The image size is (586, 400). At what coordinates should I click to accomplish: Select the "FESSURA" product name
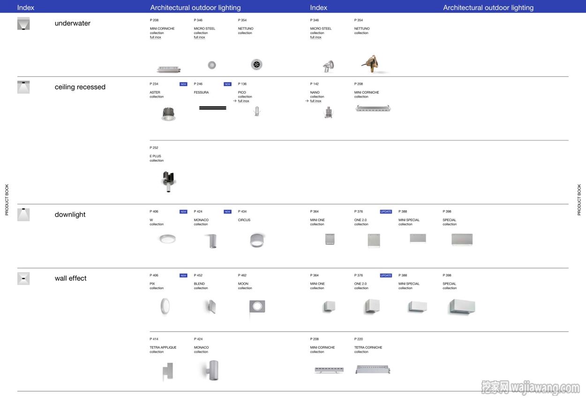202,92
